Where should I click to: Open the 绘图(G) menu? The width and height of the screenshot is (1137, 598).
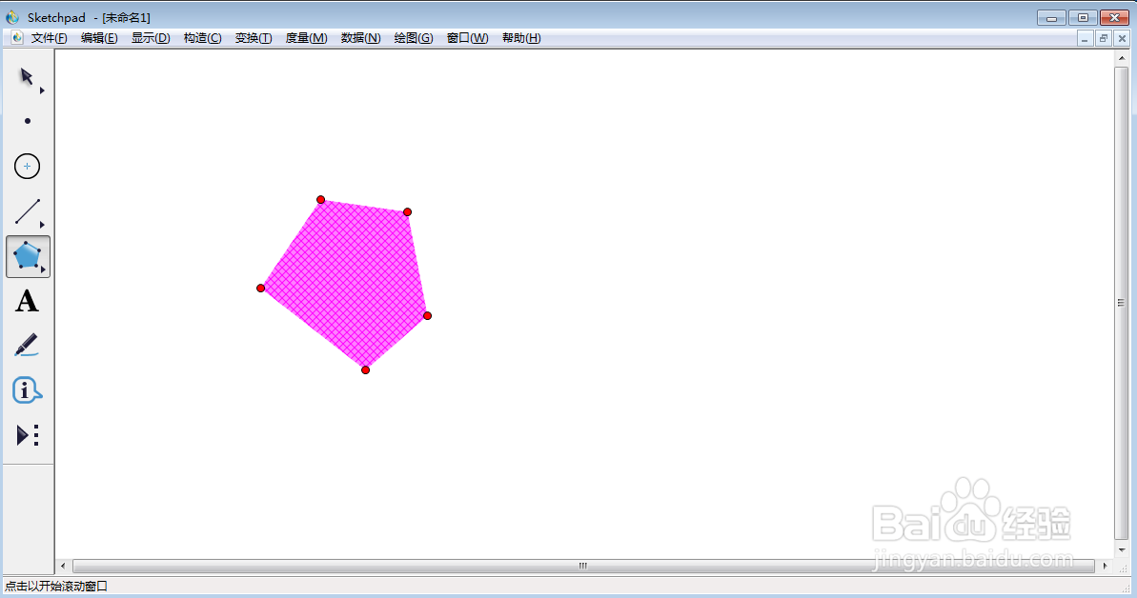pos(414,38)
